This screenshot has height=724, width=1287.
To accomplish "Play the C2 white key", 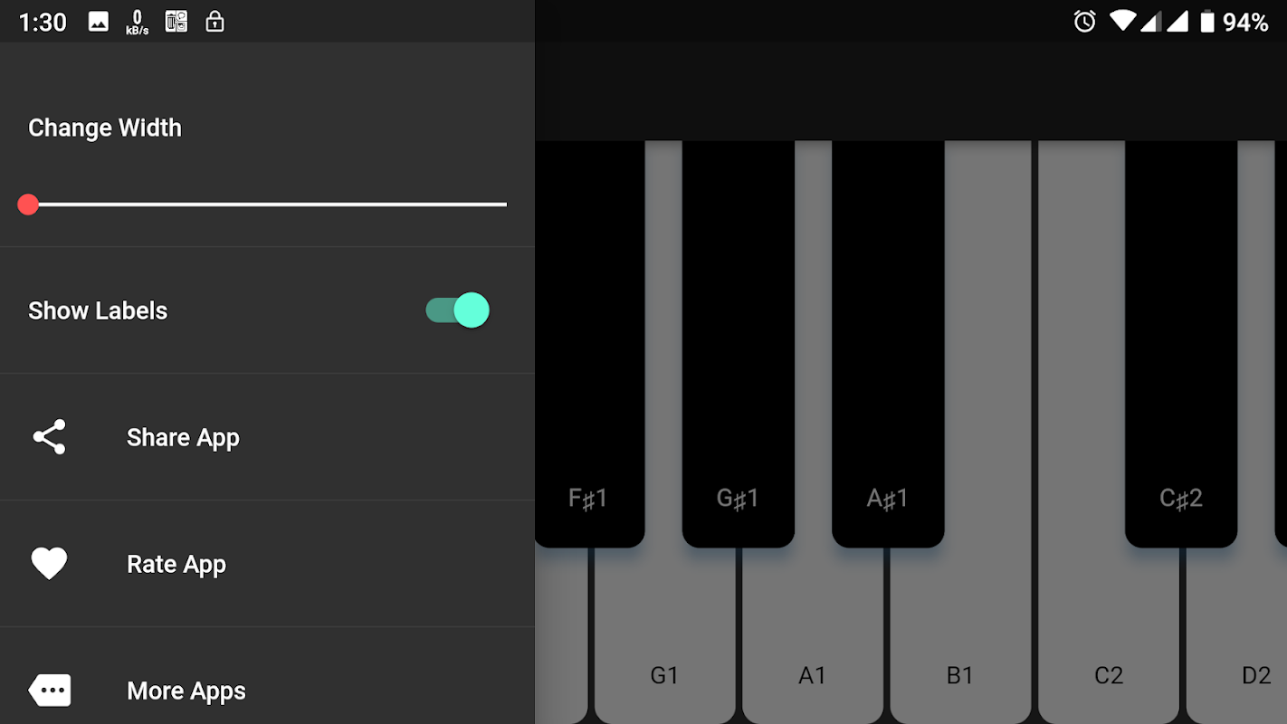I will (x=1109, y=633).
